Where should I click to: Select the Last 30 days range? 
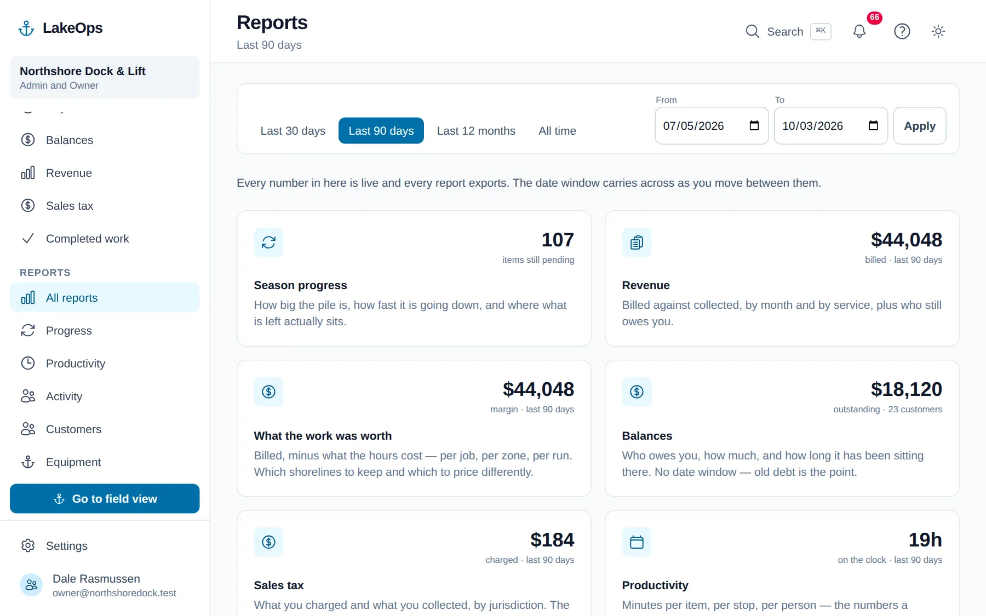(293, 131)
